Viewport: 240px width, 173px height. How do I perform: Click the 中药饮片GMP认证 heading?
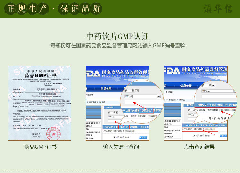pos(117,36)
